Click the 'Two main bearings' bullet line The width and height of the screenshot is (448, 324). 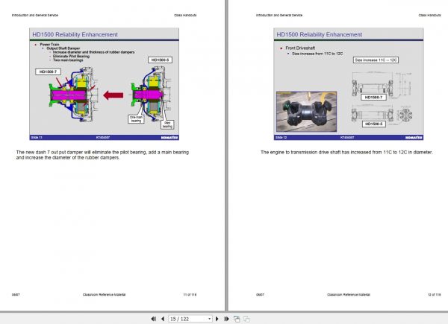point(68,60)
